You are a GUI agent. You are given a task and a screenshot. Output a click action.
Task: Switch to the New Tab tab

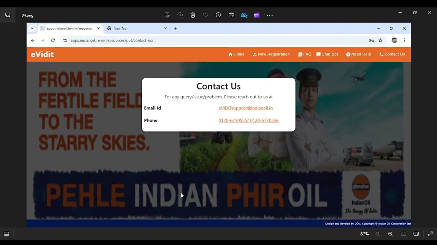click(137, 28)
